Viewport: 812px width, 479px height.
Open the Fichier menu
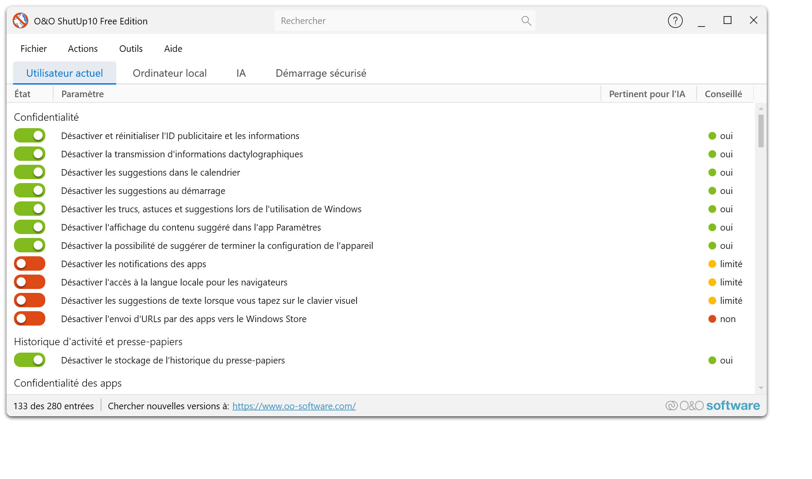pos(34,49)
